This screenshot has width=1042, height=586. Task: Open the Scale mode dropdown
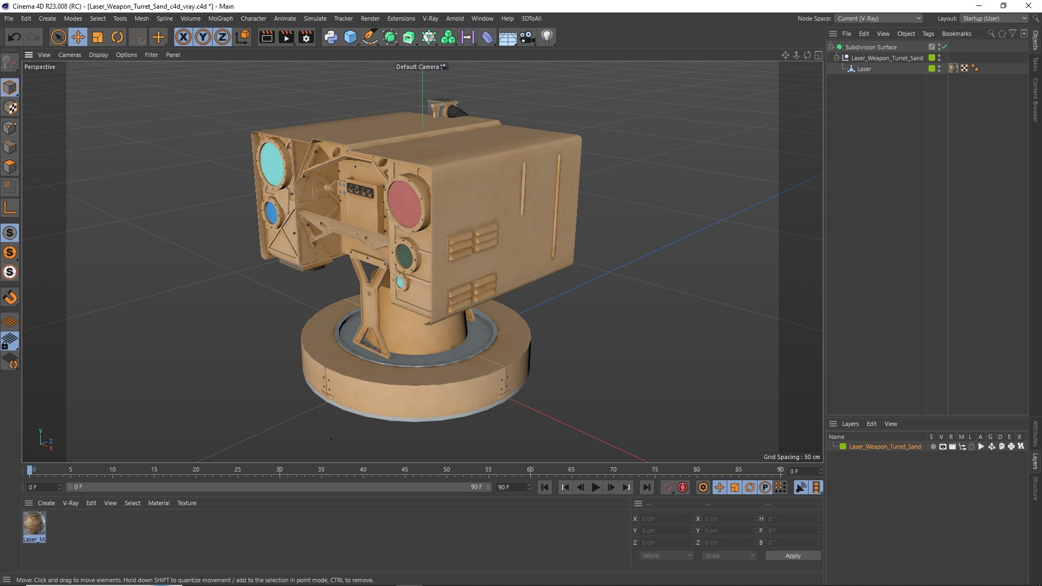(x=729, y=556)
